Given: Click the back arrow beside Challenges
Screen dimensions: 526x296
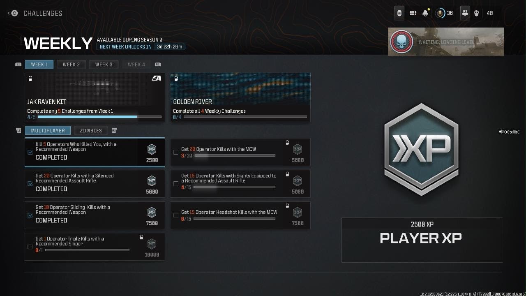Looking at the screenshot, I should [9, 13].
